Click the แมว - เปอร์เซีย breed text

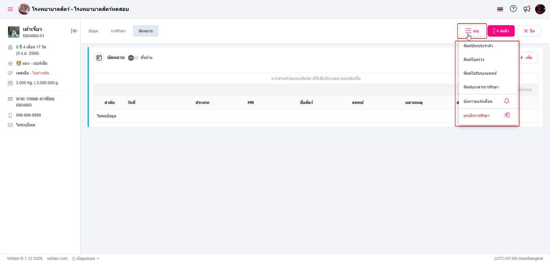click(34, 63)
